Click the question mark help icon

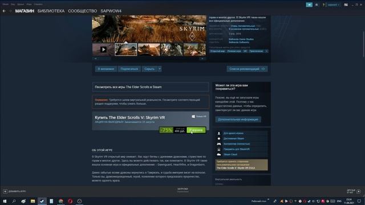pos(323,5)
